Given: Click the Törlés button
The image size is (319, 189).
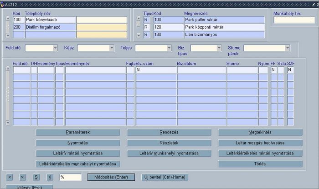Looking at the screenshot, I should (x=260, y=164).
